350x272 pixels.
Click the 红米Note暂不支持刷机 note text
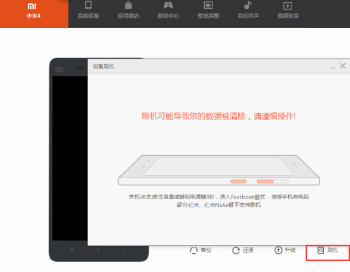pos(219,204)
